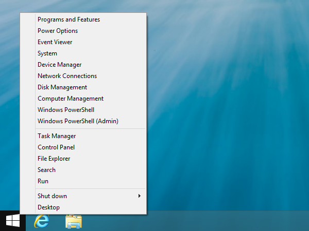The image size is (309, 231).
Task: Run Windows PowerShell (Admin)
Action: pyautogui.click(x=78, y=121)
